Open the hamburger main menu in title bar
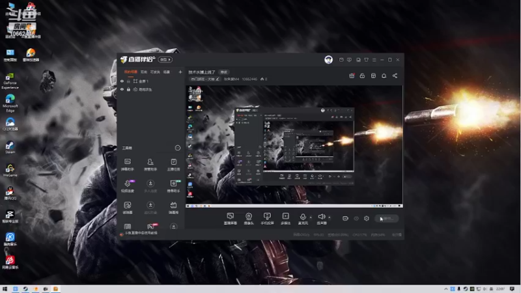Image resolution: width=521 pixels, height=293 pixels. [374, 60]
